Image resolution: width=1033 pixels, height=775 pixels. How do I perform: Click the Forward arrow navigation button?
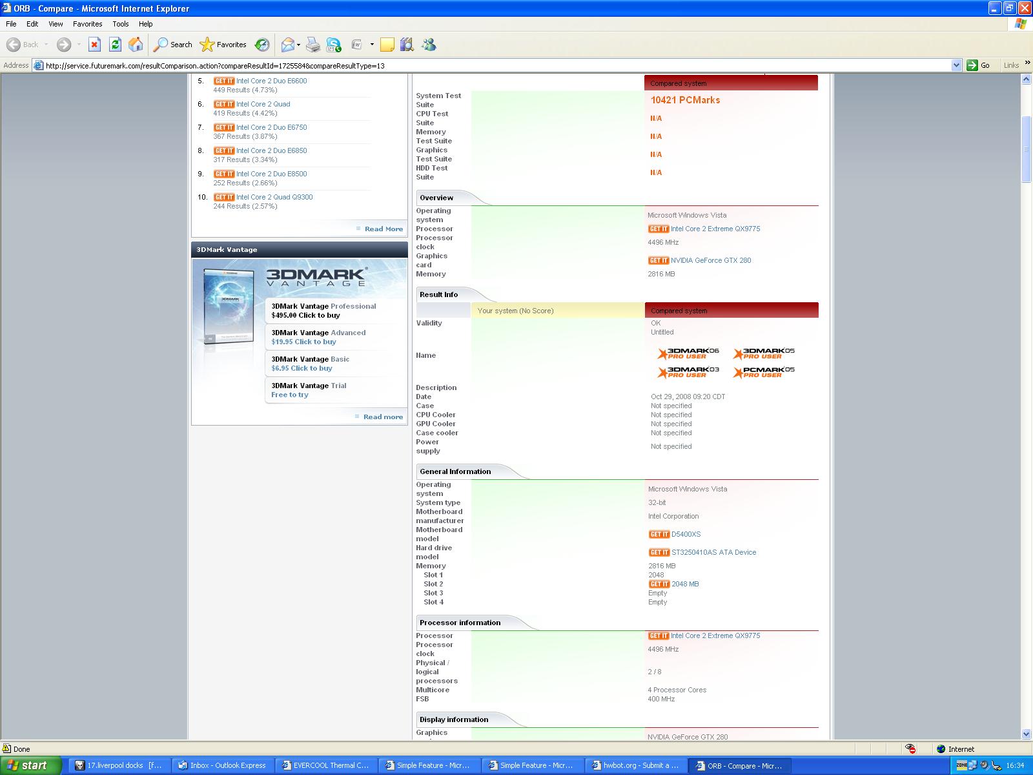[x=63, y=45]
